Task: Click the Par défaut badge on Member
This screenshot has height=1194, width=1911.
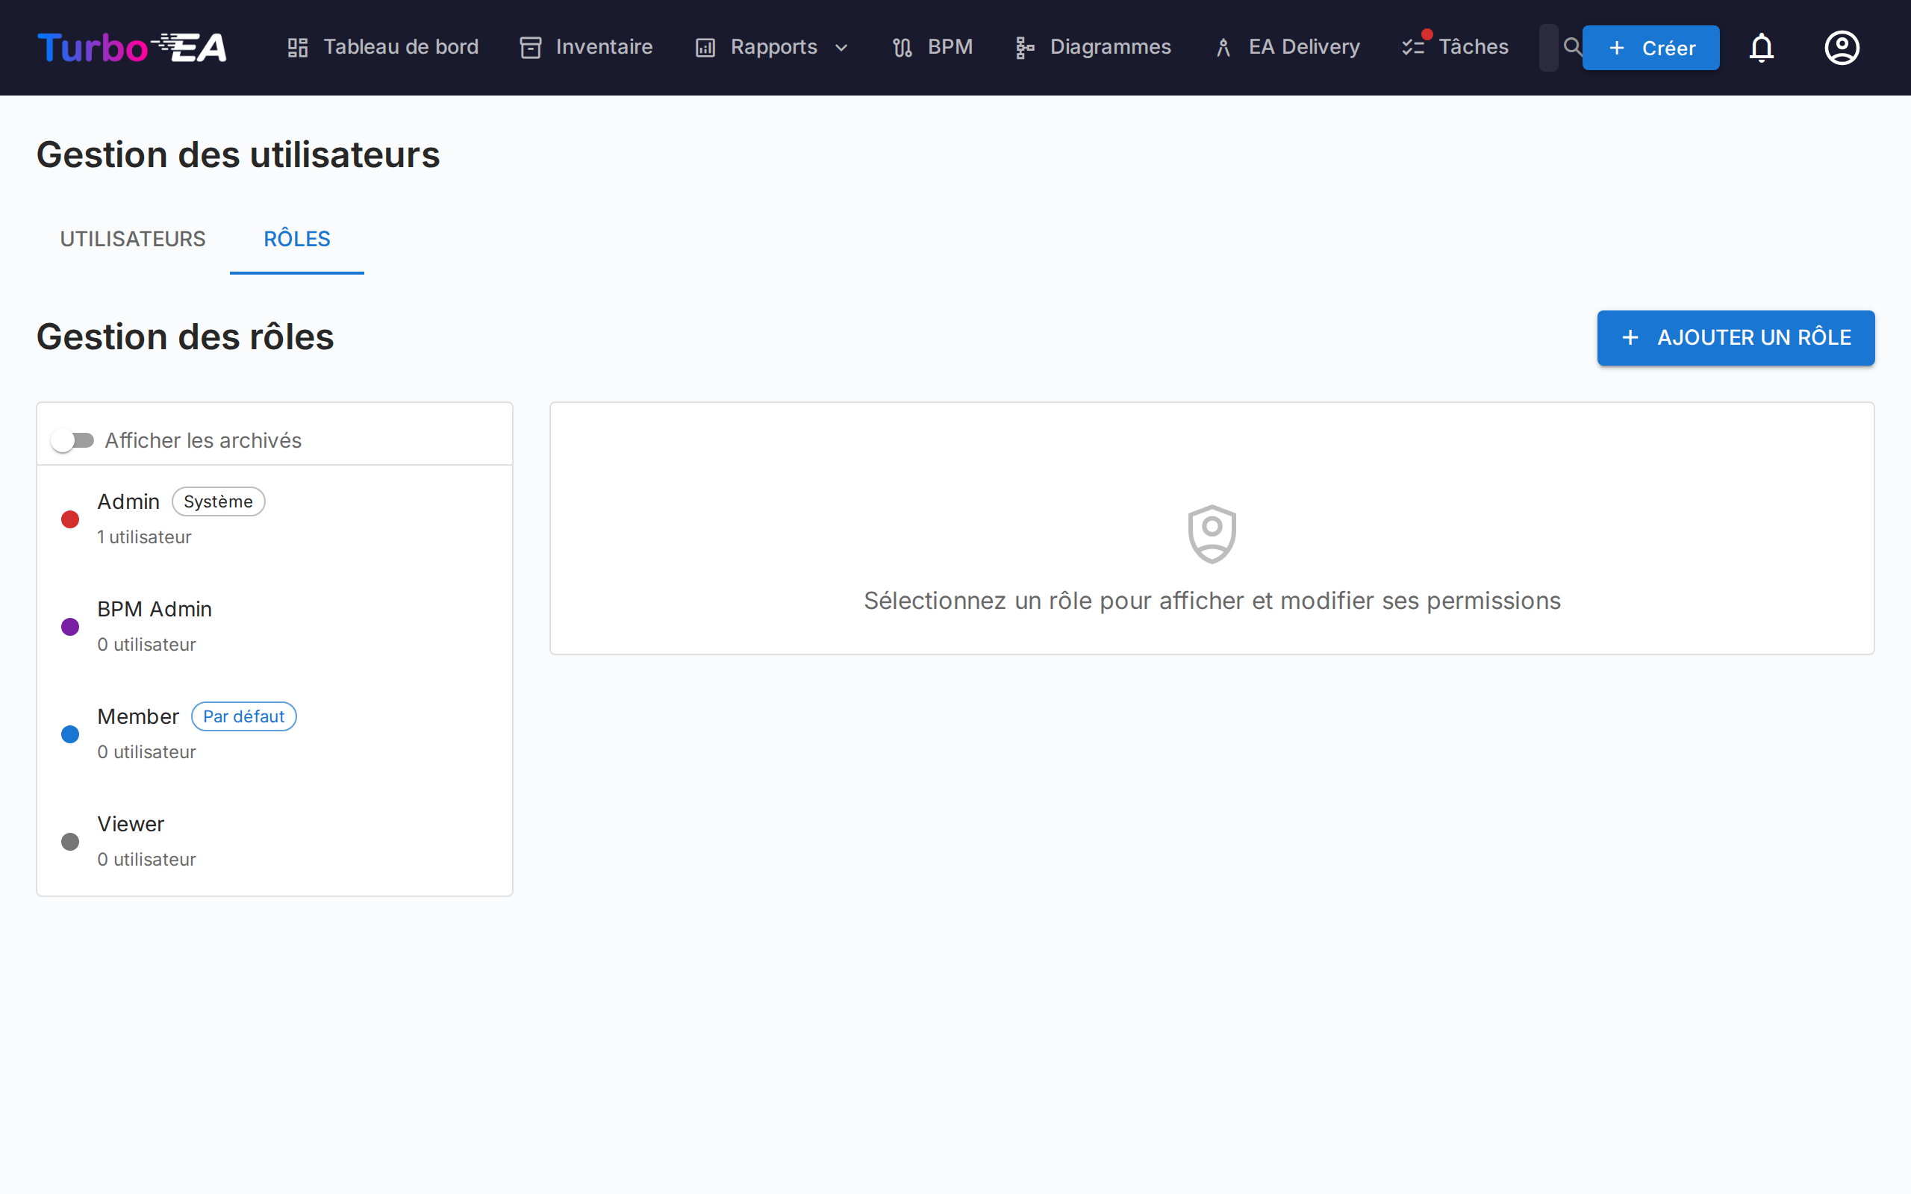Action: 243,716
